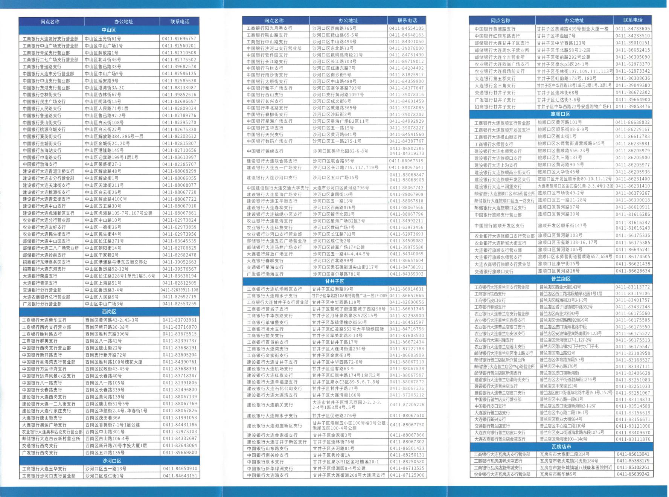
Task: Click branch 建设银行大连泡崖新区支行
Action: pos(274,425)
